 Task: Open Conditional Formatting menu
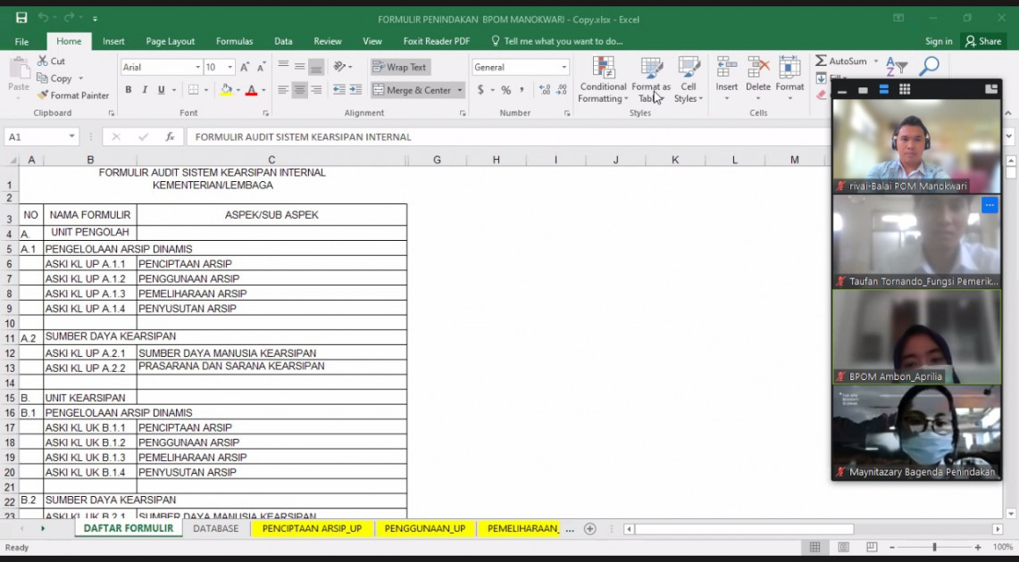(603, 79)
